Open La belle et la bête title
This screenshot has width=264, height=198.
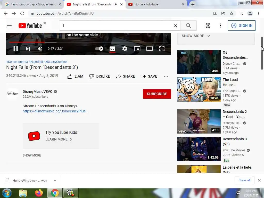point(237,169)
